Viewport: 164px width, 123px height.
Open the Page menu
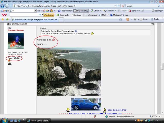pyautogui.click(x=145, y=19)
